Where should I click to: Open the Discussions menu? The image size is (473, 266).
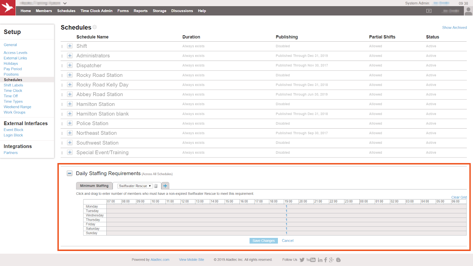point(182,11)
